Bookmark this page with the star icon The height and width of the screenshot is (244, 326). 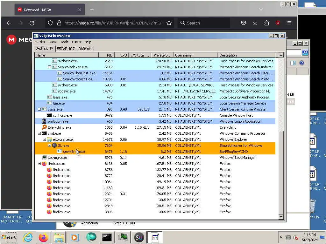(169, 23)
